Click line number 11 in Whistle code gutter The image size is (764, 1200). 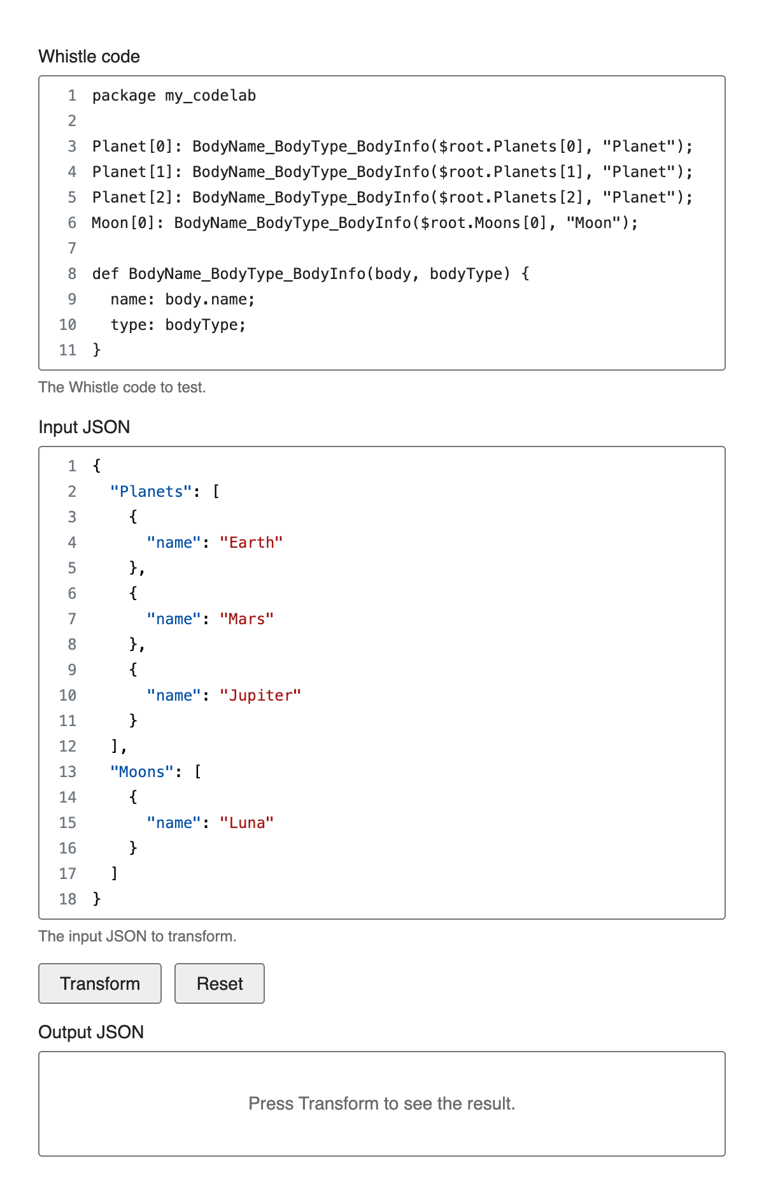click(67, 350)
